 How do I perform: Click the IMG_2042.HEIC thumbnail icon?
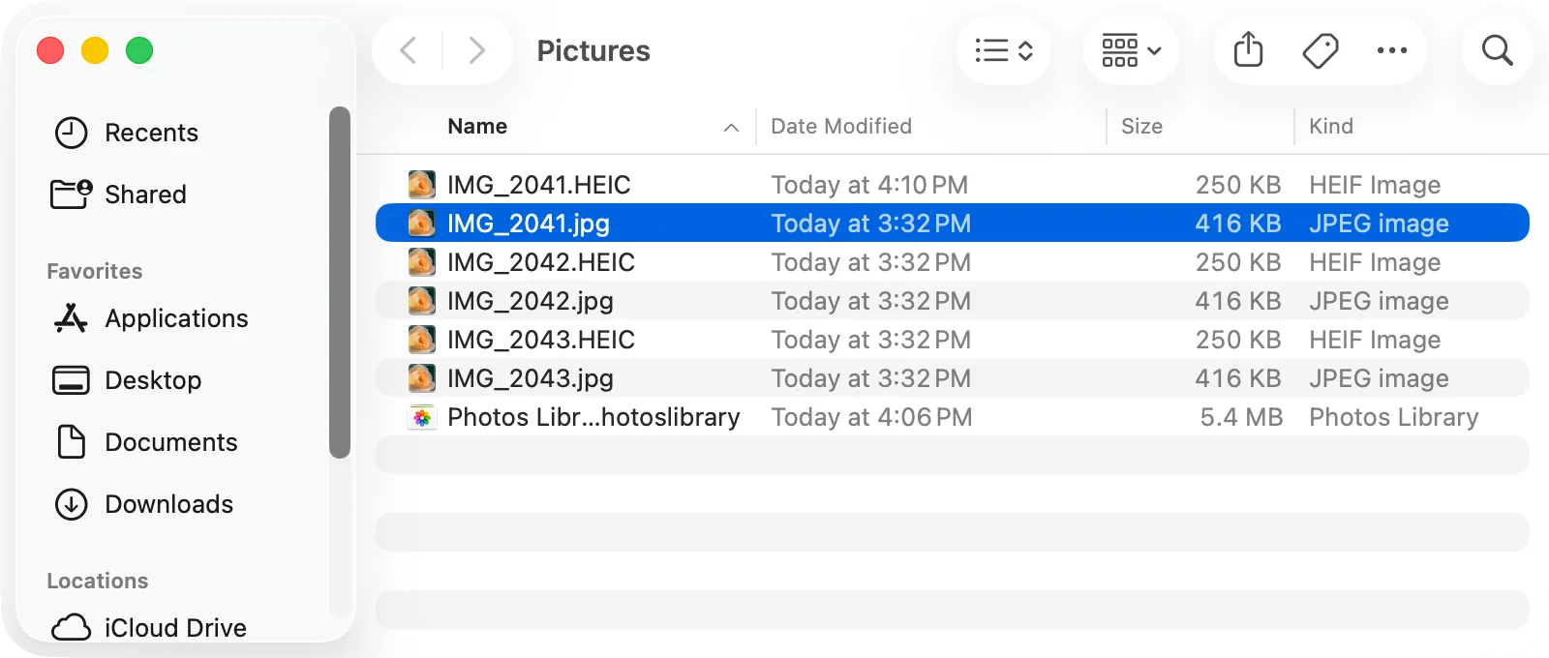point(421,261)
